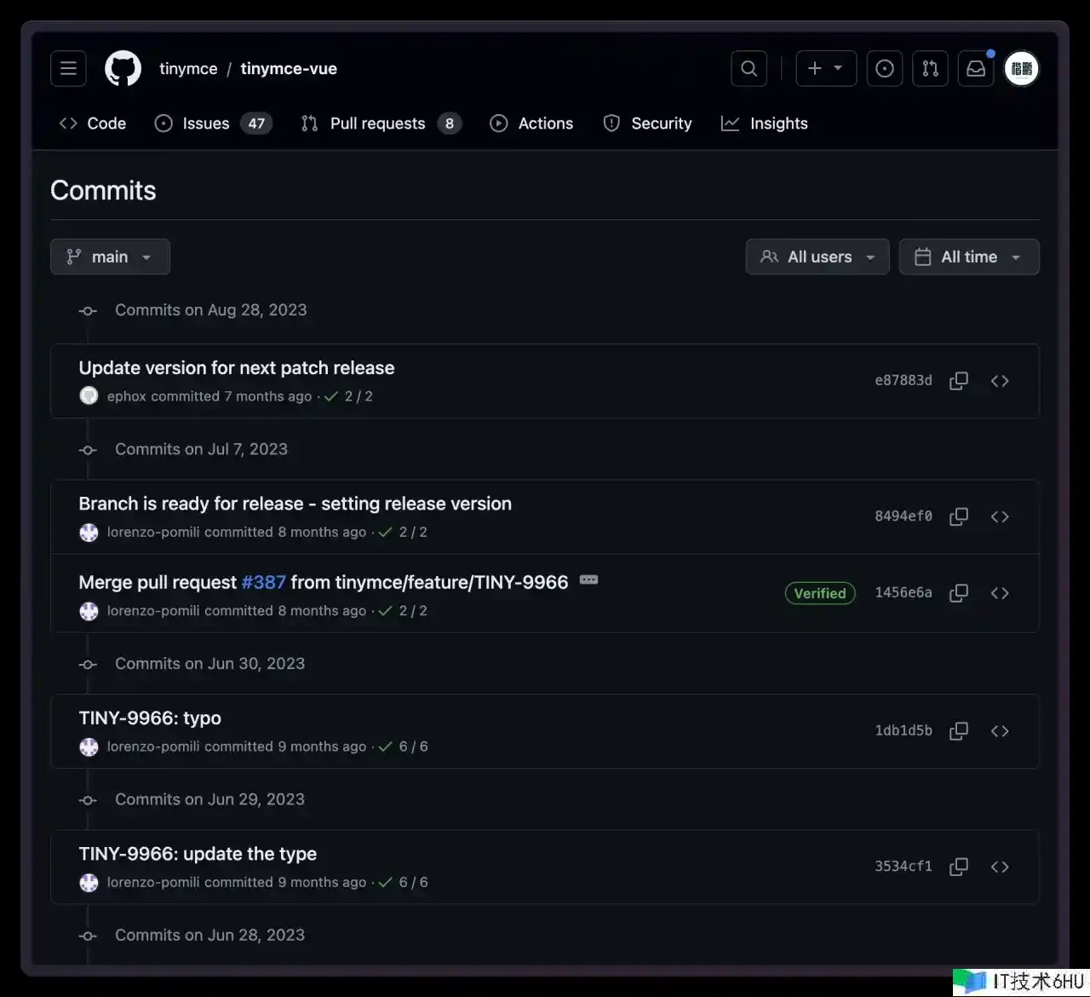The height and width of the screenshot is (997, 1090).
Task: Open the 'TINY-9966: typo' commit
Action: (x=150, y=718)
